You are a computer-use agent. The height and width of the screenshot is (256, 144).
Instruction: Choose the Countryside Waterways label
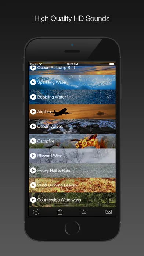point(59,200)
